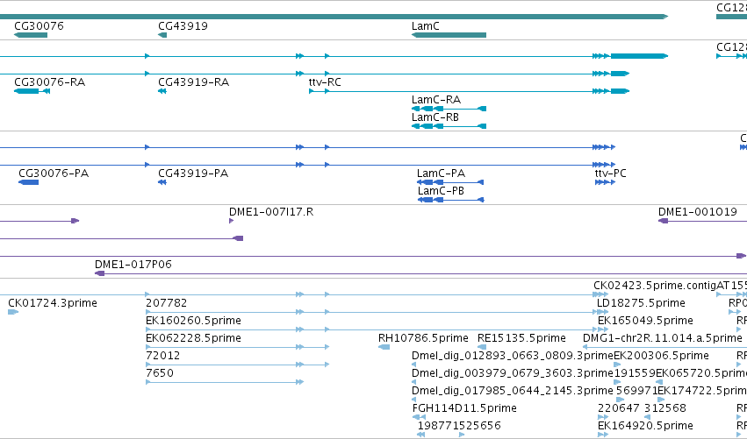Image resolution: width=747 pixels, height=439 pixels.
Task: Click the 312568 EST feature
Action: tap(648, 417)
